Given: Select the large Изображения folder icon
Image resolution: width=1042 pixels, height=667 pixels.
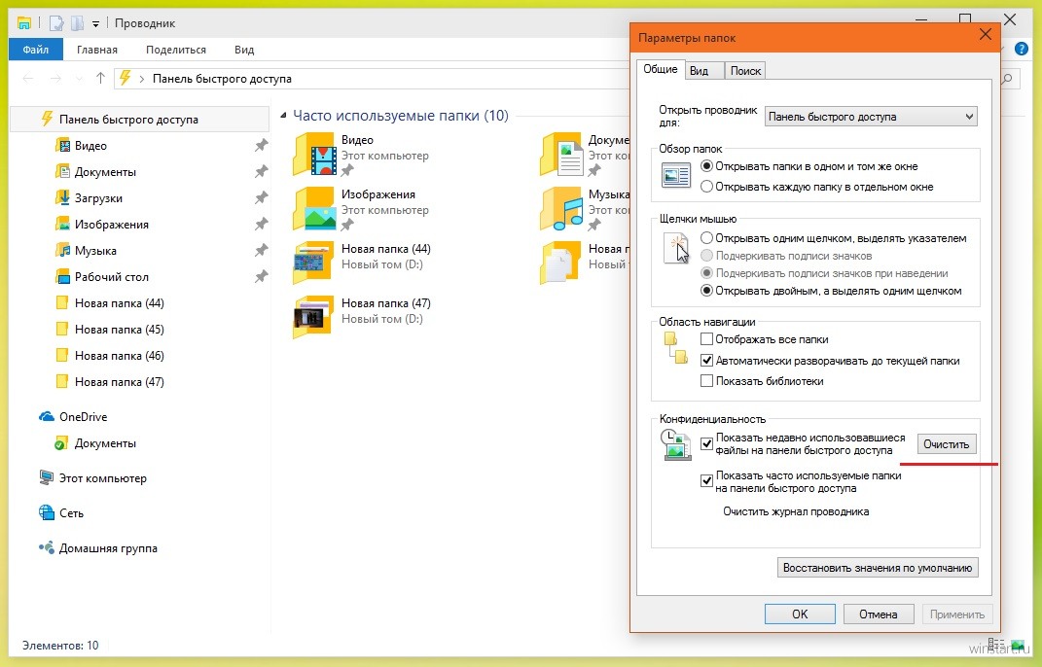Looking at the screenshot, I should coord(314,209).
